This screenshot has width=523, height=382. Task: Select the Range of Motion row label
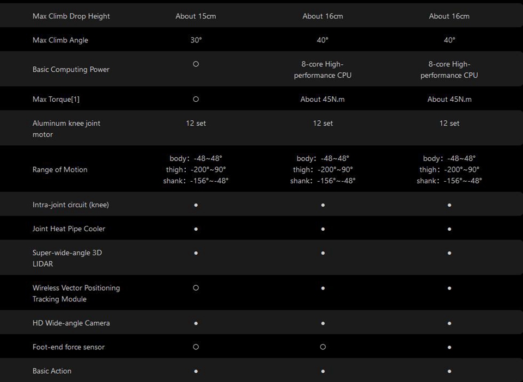click(60, 169)
